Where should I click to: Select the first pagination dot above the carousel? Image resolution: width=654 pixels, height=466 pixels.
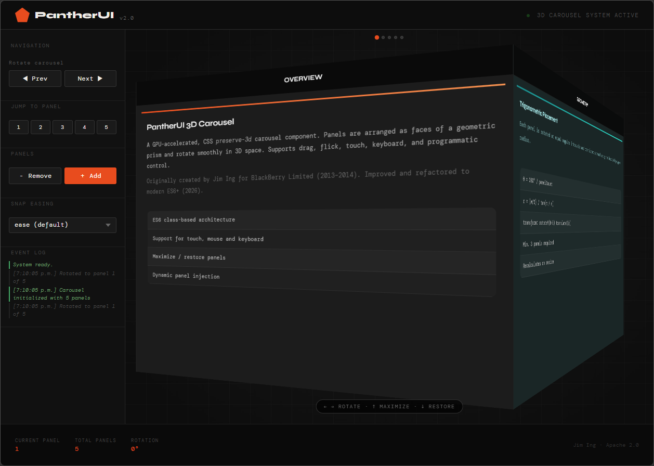click(377, 37)
